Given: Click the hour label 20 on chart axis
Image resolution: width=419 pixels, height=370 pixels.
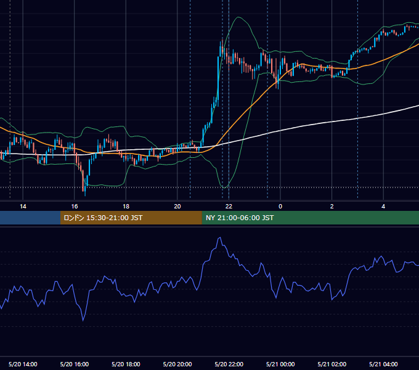Looking at the screenshot, I should tap(177, 207).
